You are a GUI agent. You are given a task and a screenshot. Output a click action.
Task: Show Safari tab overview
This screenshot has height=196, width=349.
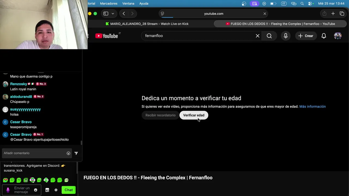(342, 14)
